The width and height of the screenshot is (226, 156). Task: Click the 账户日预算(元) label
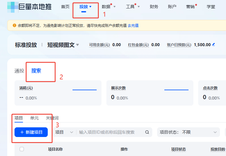179,45
